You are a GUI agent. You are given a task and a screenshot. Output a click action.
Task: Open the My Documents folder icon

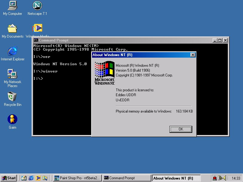[x=12, y=29]
